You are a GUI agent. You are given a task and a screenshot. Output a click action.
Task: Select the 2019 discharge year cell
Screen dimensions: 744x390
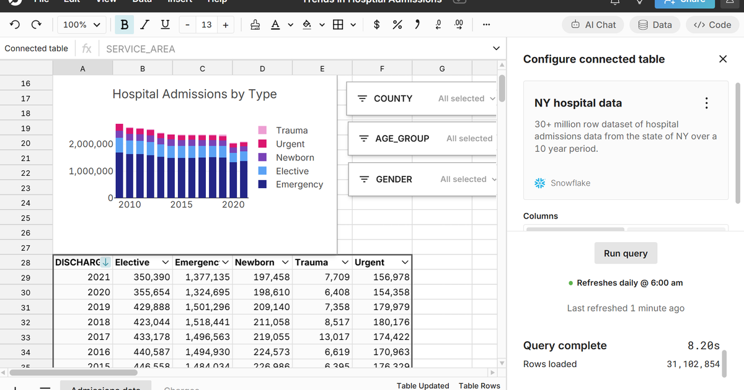click(x=82, y=307)
